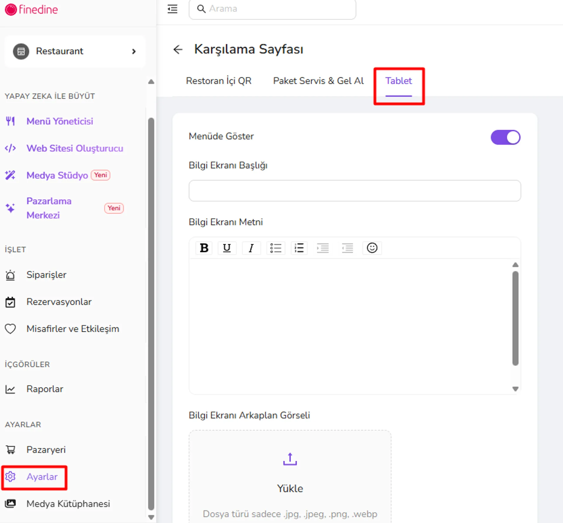The height and width of the screenshot is (523, 563).
Task: Toggle italic text formatting
Action: pyautogui.click(x=251, y=248)
